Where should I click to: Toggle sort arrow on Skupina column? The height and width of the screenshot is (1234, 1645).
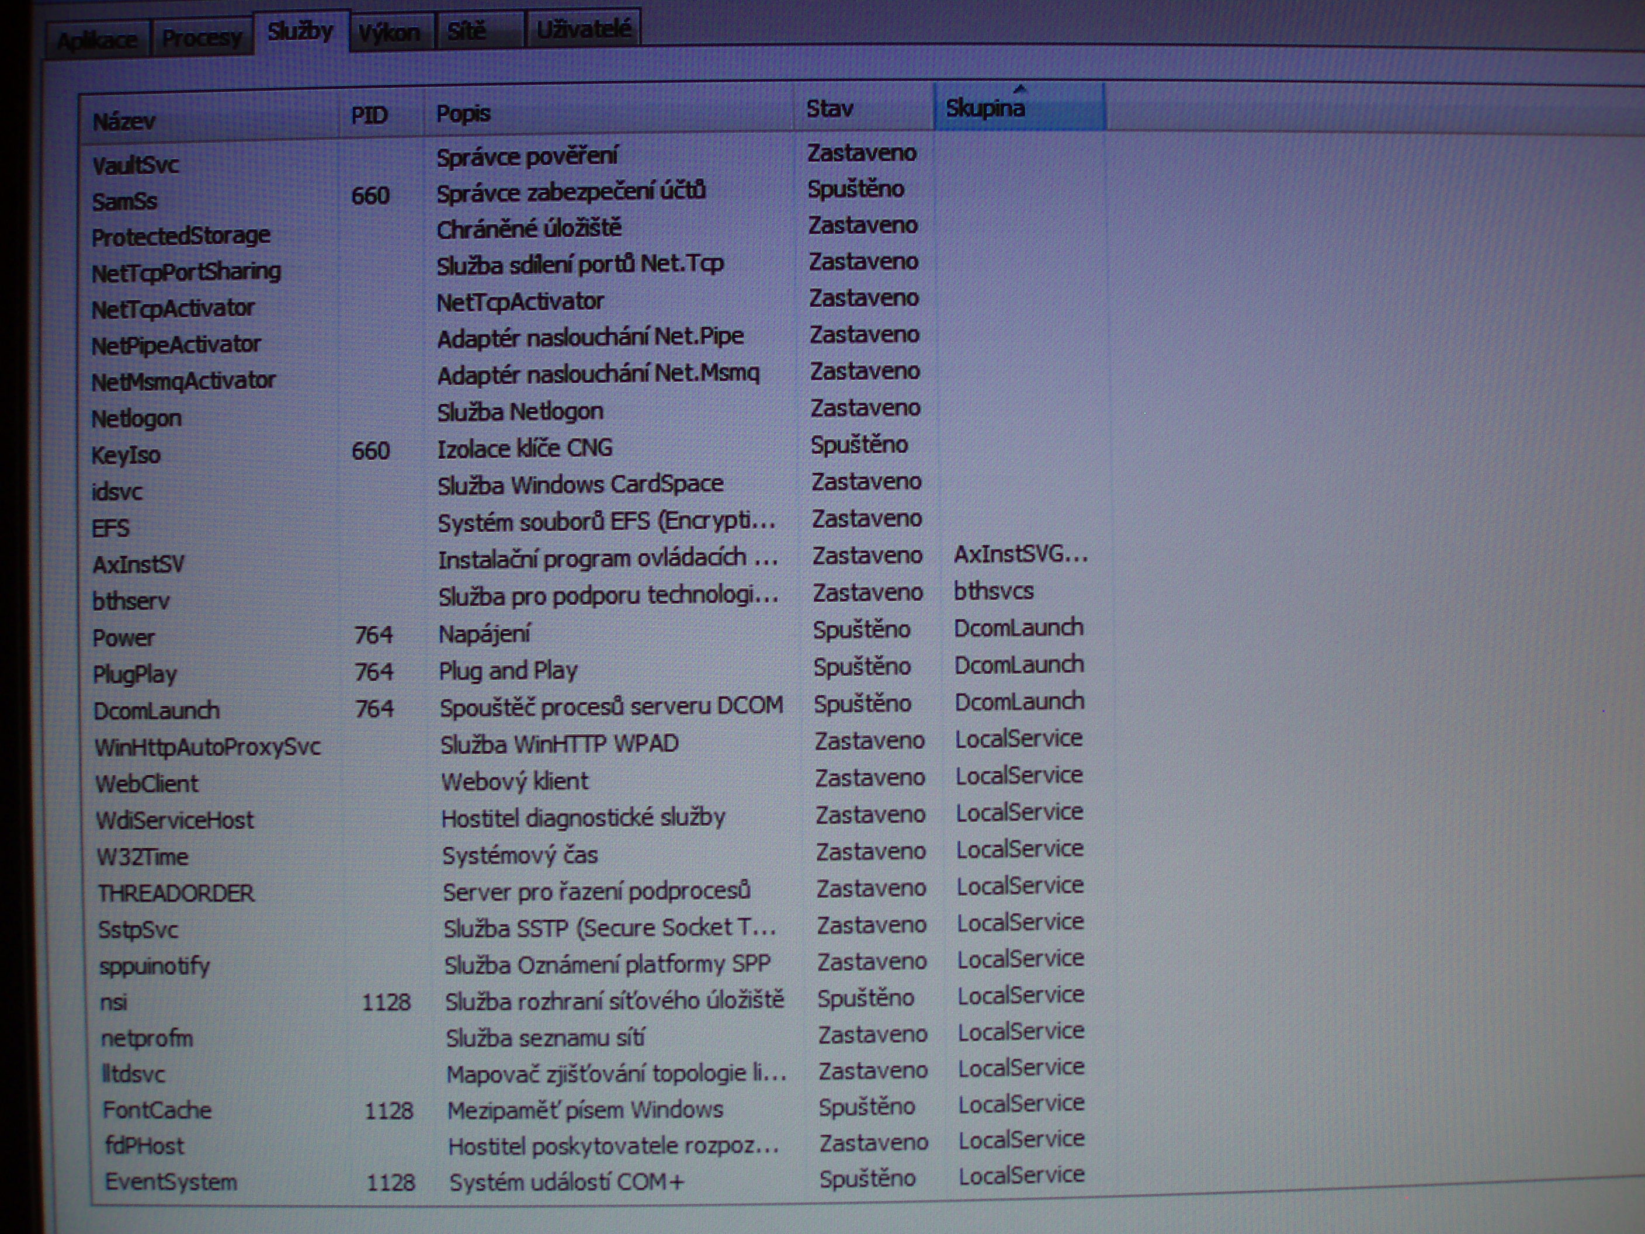coord(985,109)
